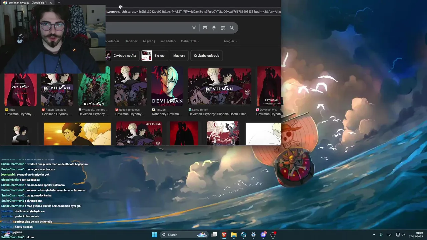Open Google Lens image search

click(x=223, y=28)
